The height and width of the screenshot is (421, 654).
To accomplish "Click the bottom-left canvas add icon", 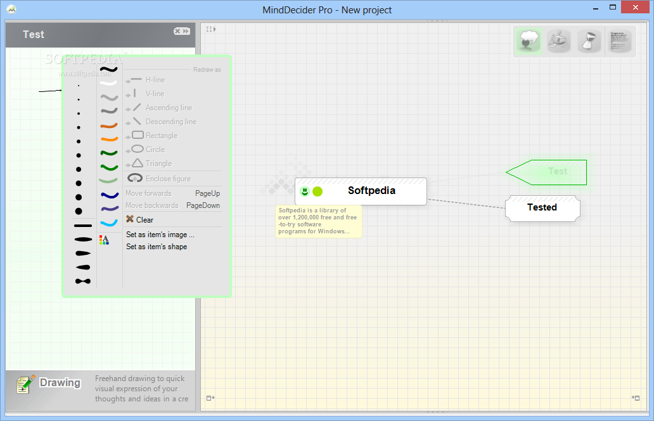I will (210, 398).
